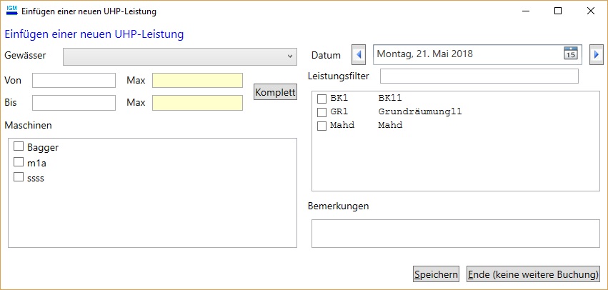Advance to next date with right arrow
Screen dimensions: 608x290
[597, 54]
